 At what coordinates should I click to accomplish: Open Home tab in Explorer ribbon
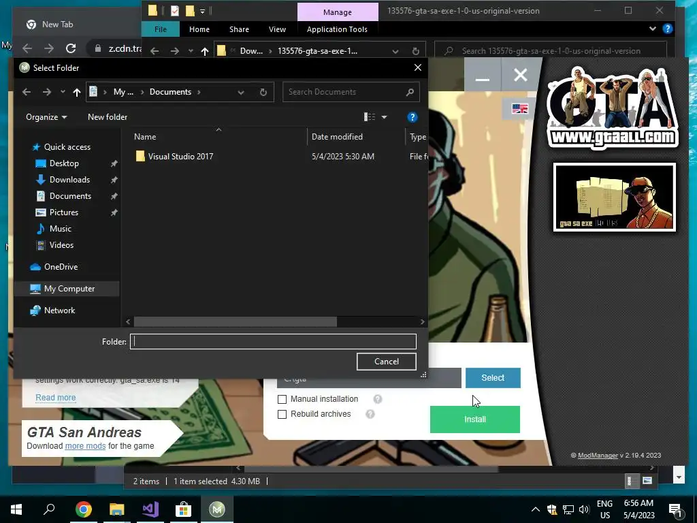(199, 29)
